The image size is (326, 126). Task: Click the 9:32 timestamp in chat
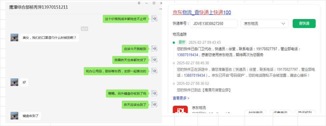(84, 29)
